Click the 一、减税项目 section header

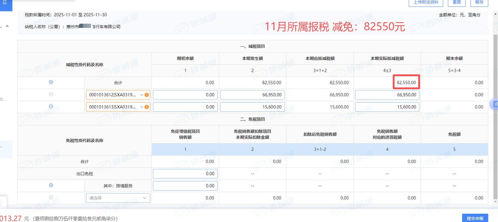[253, 46]
